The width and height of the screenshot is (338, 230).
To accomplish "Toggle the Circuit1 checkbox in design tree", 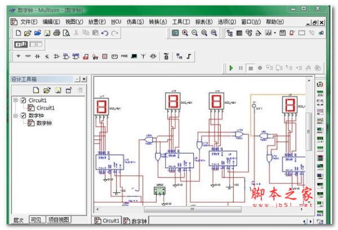I will pos(23,100).
